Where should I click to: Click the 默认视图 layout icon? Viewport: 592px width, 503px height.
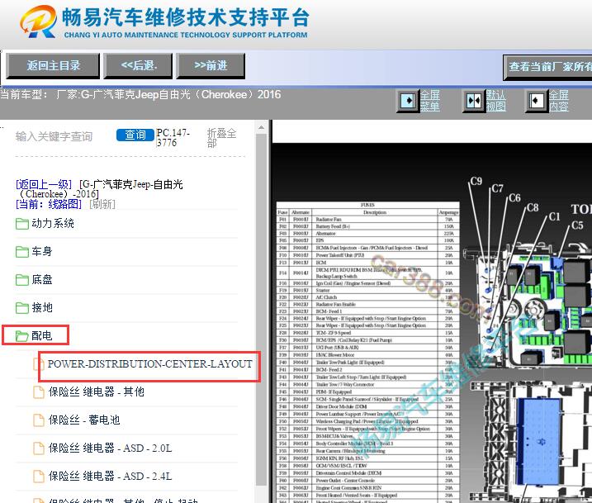474,101
